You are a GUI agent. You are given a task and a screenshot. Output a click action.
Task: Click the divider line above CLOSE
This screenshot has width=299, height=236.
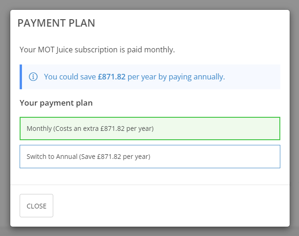coord(150,185)
